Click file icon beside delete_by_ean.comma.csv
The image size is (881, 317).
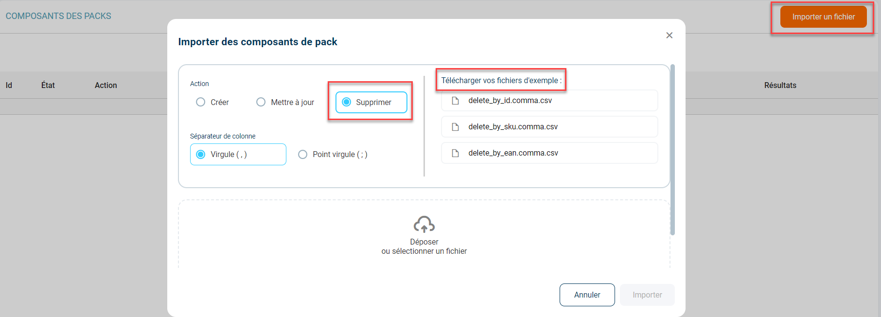tap(456, 153)
